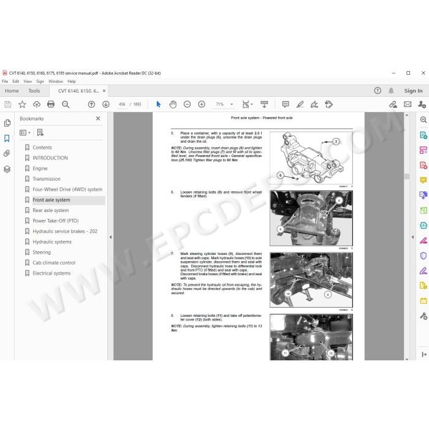The width and height of the screenshot is (429, 429).
Task: Open Power Take-Off (PTO) bookmark
Action: [x=56, y=221]
